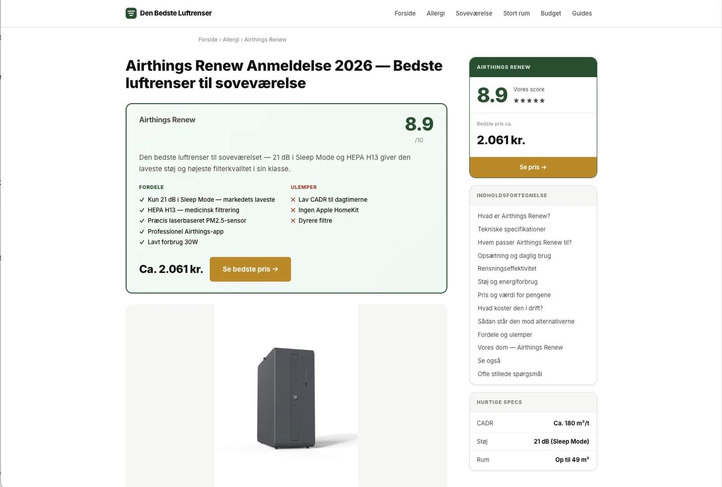Jump to Se også section
The image size is (722, 487).
pos(489,361)
